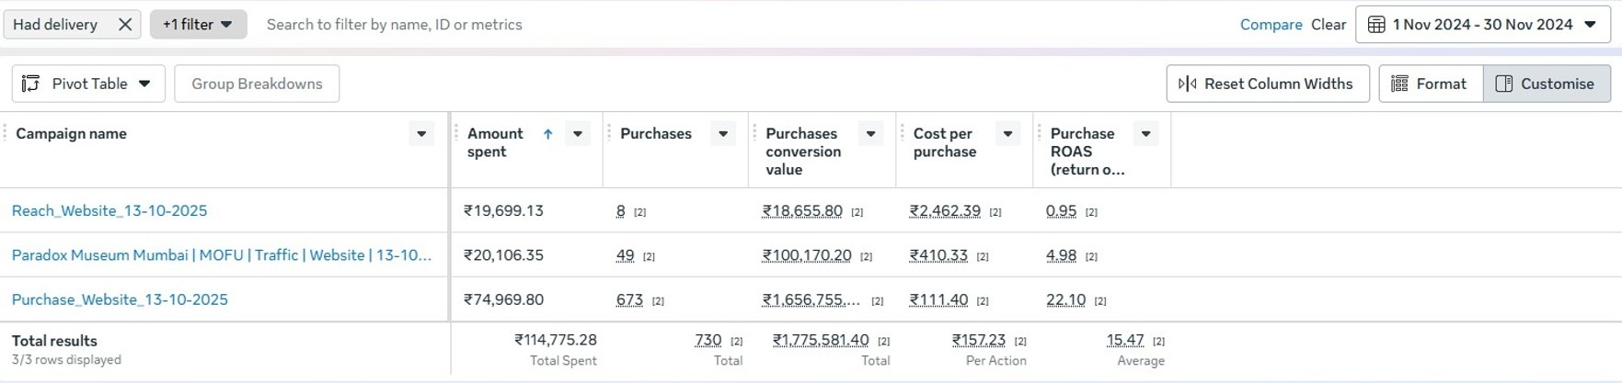Open Reach_Website_13-10-2025 campaign
The width and height of the screenshot is (1622, 383).
tap(109, 210)
